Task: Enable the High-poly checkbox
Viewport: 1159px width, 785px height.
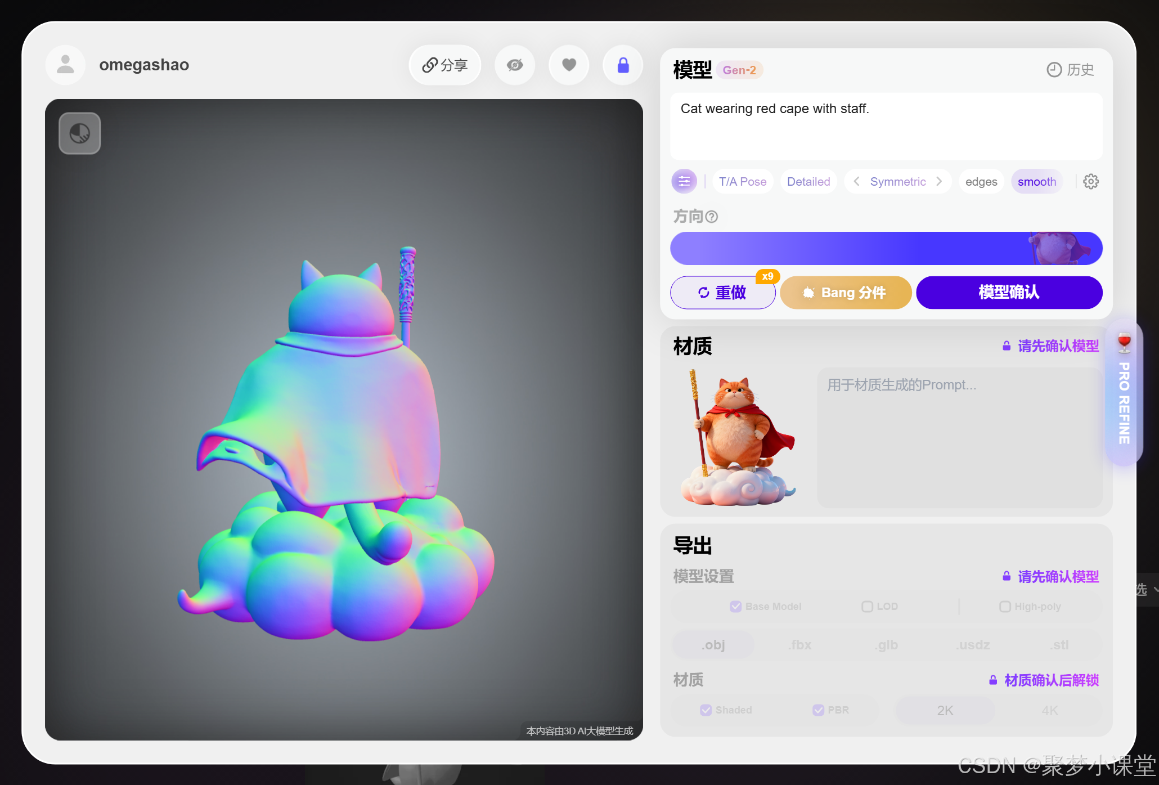Action: point(1005,607)
